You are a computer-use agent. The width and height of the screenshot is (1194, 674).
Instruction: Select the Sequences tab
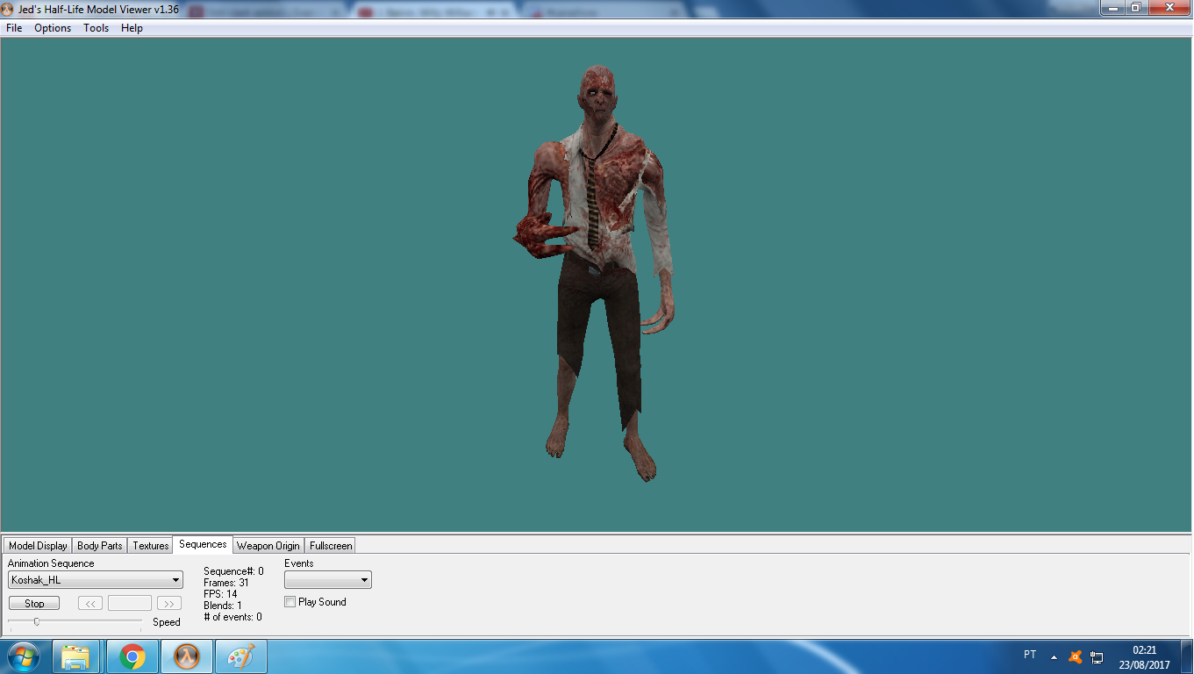(x=203, y=544)
